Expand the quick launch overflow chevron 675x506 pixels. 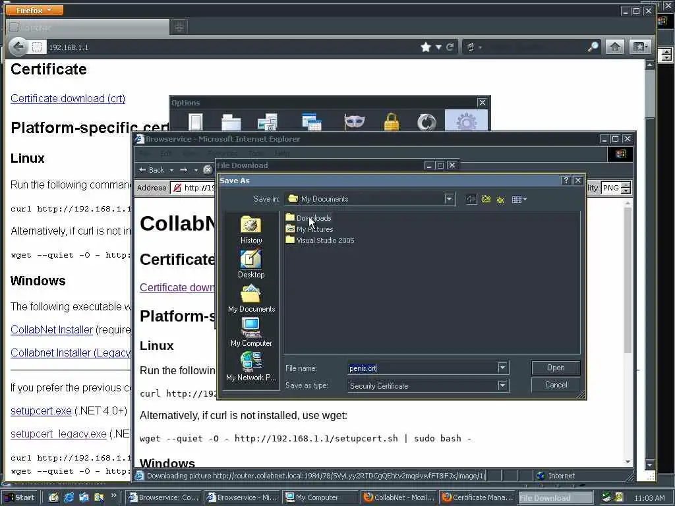pos(114,495)
